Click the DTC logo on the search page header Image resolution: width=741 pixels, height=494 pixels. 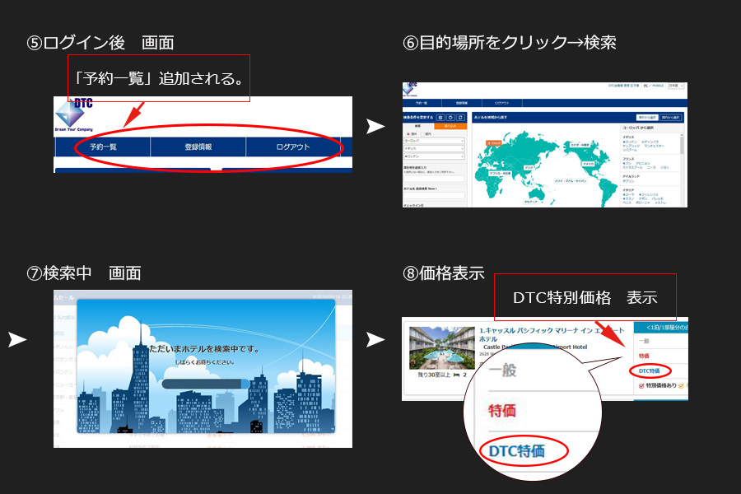(410, 87)
